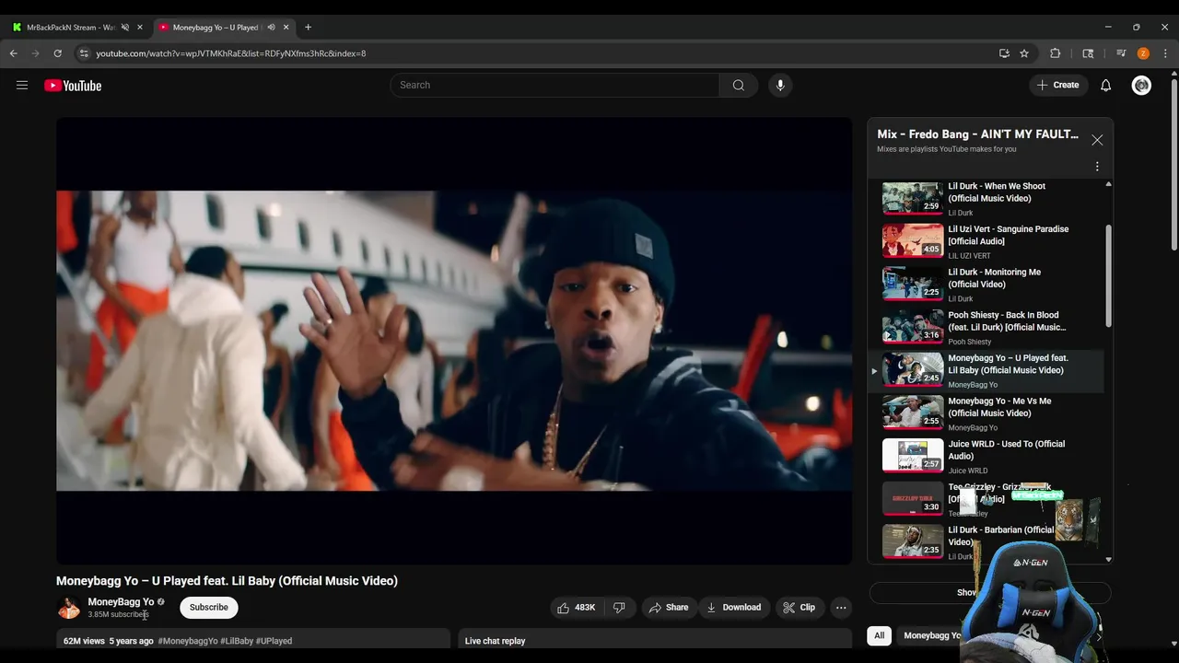Create a clip of the video
The height and width of the screenshot is (663, 1179).
coord(799,608)
